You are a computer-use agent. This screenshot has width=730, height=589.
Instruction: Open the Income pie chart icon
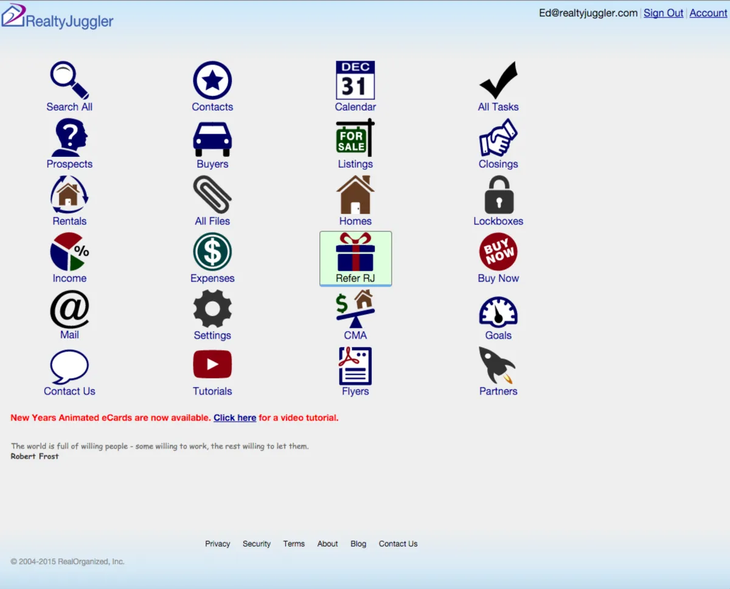point(69,252)
